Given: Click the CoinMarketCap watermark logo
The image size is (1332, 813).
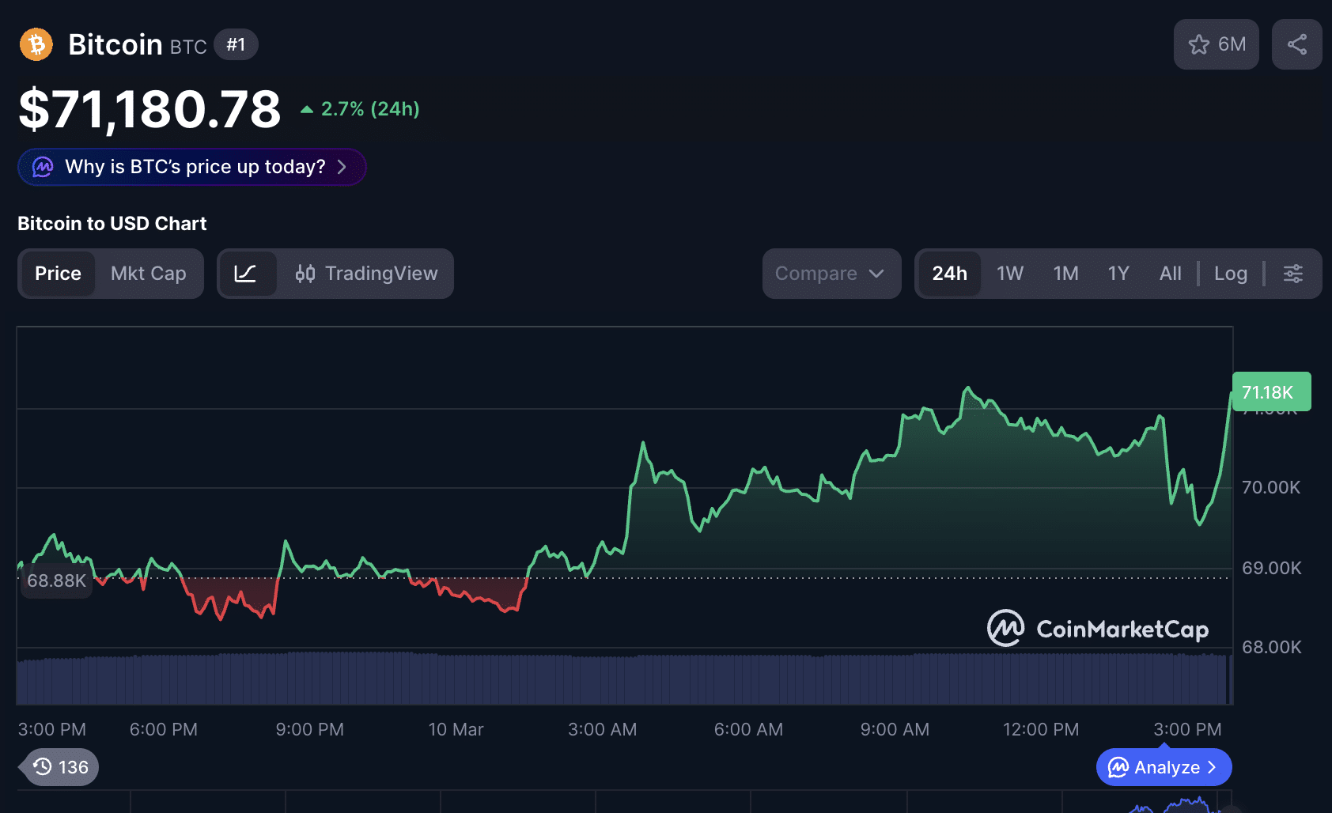Looking at the screenshot, I should click(1098, 629).
